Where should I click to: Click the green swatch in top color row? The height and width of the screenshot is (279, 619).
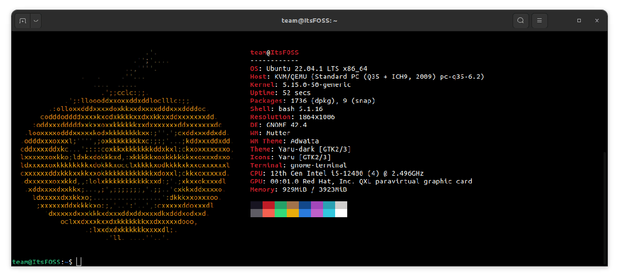click(280, 205)
